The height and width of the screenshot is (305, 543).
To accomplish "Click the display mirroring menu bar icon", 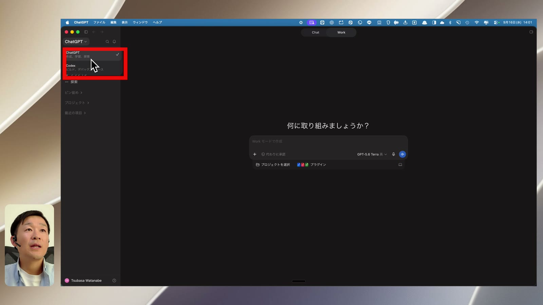I will pos(486,22).
